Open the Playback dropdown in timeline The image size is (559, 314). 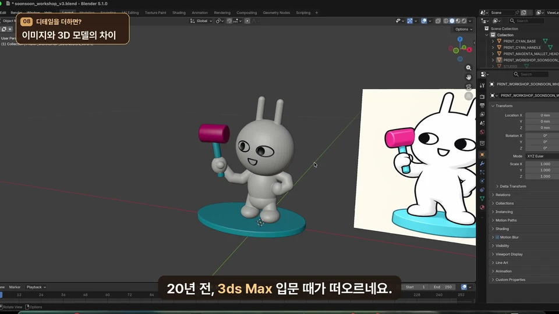[36, 287]
